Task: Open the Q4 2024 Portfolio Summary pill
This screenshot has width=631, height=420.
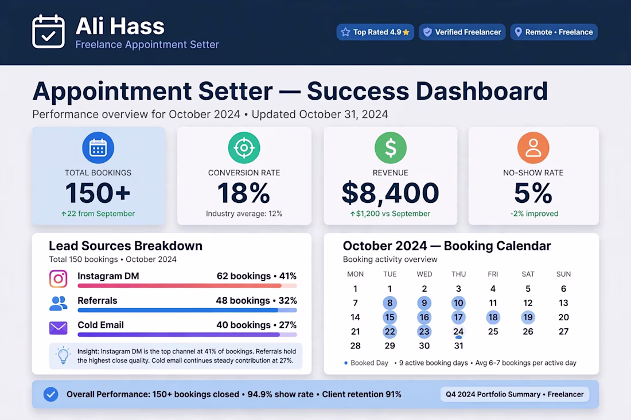Action: click(515, 394)
